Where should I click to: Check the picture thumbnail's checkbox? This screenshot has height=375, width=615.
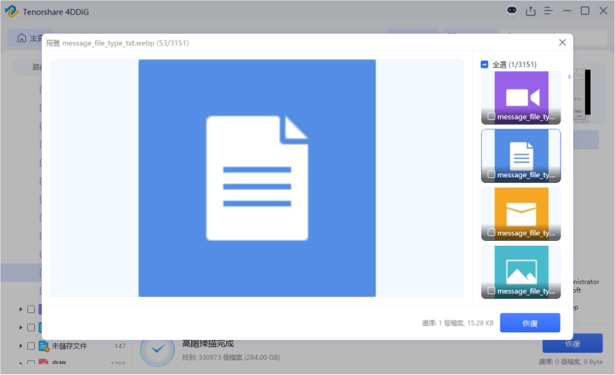pyautogui.click(x=491, y=291)
